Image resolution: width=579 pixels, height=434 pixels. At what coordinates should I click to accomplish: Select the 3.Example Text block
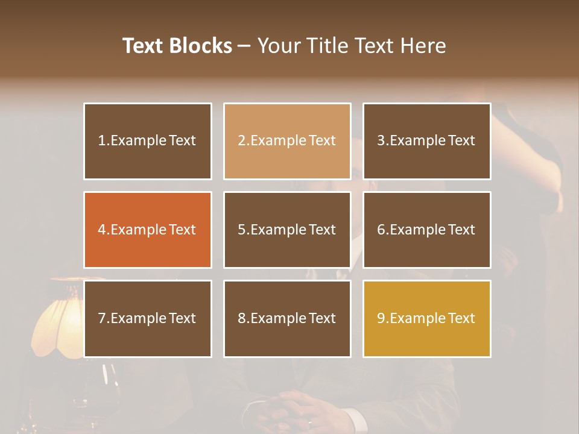point(426,141)
